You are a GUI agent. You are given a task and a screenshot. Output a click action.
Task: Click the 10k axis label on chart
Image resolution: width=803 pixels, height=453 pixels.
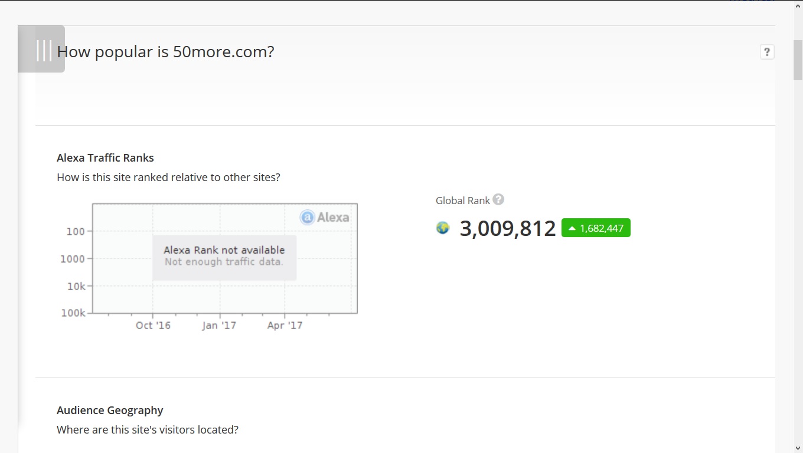76,286
